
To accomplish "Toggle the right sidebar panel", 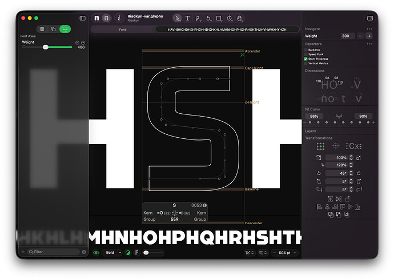I will [370, 18].
